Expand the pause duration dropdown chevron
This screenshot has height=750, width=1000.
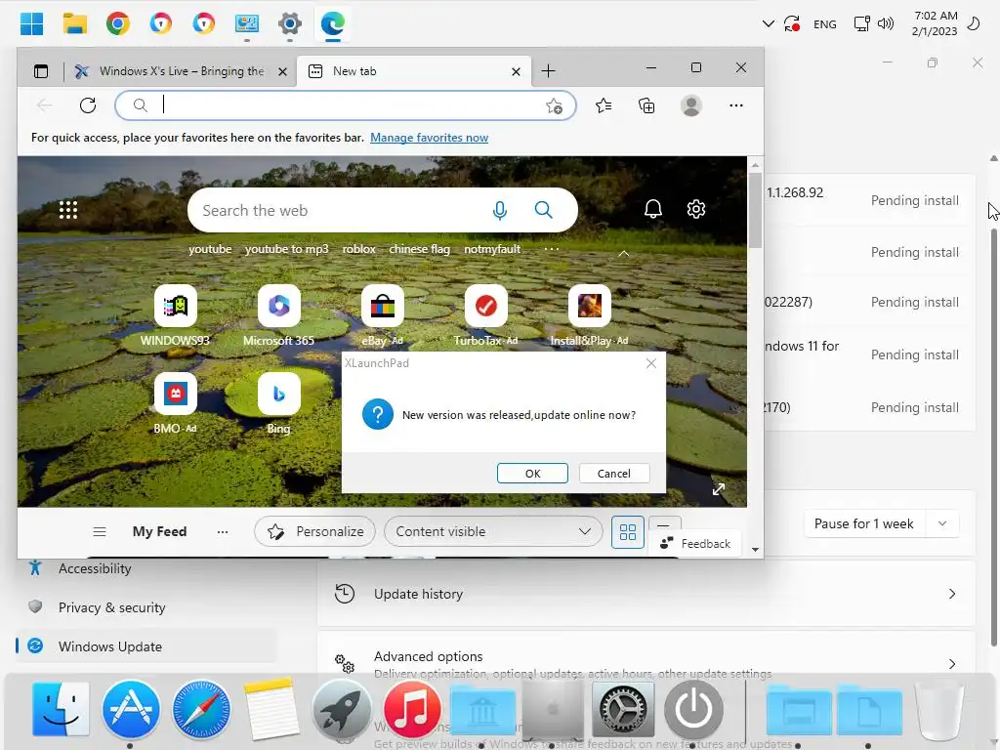click(942, 523)
